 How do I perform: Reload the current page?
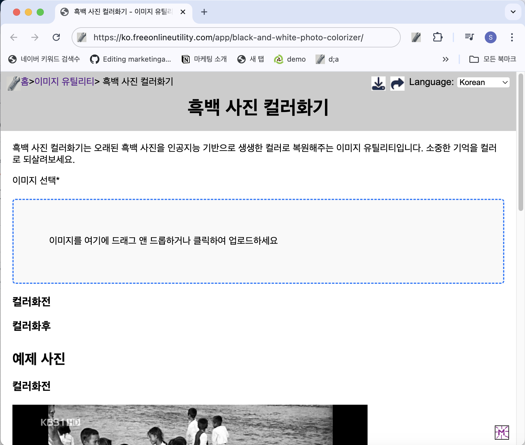click(56, 37)
